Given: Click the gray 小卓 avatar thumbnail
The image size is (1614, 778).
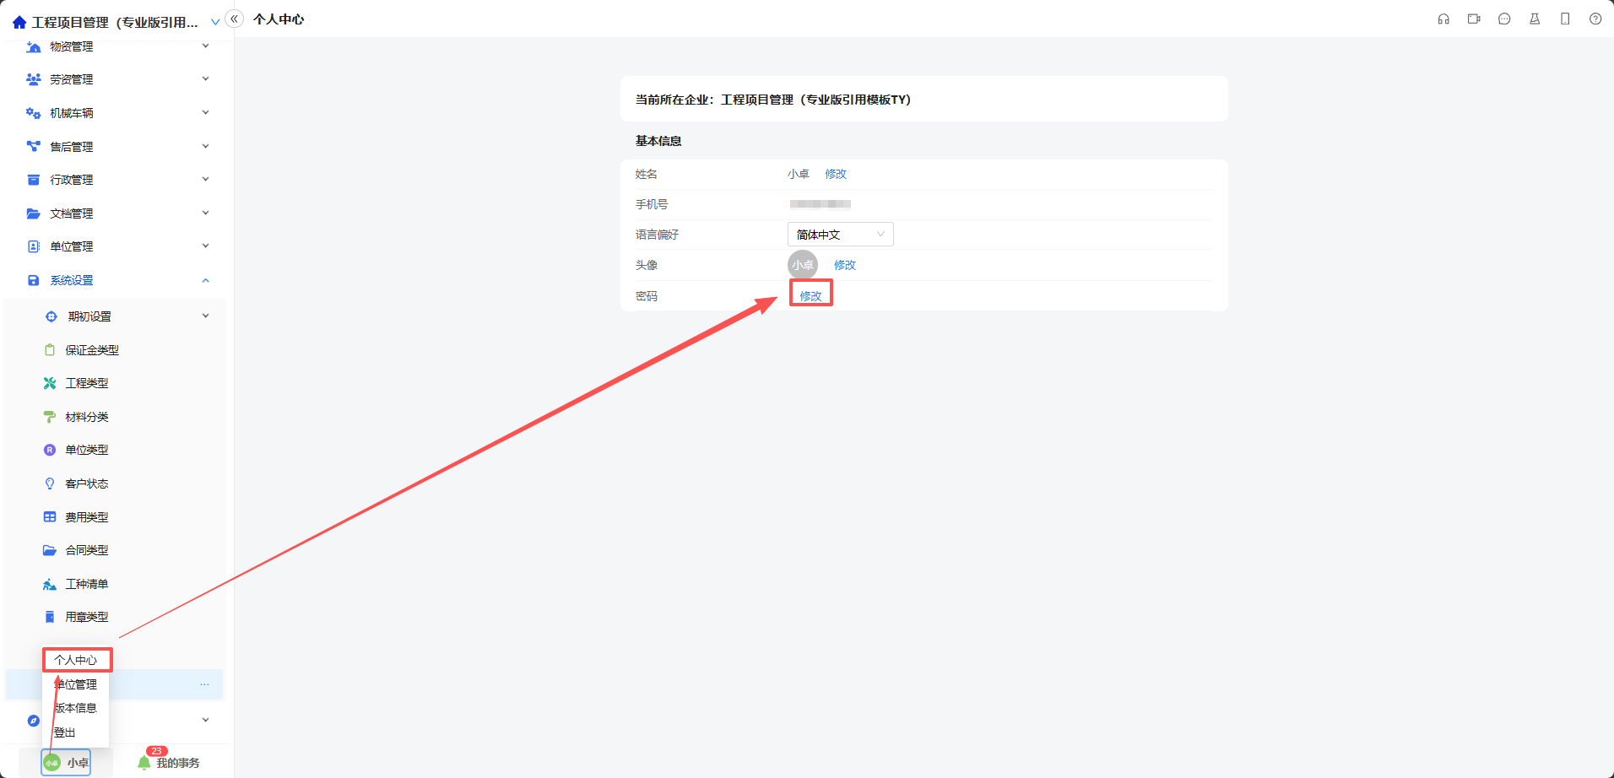Looking at the screenshot, I should coord(803,265).
